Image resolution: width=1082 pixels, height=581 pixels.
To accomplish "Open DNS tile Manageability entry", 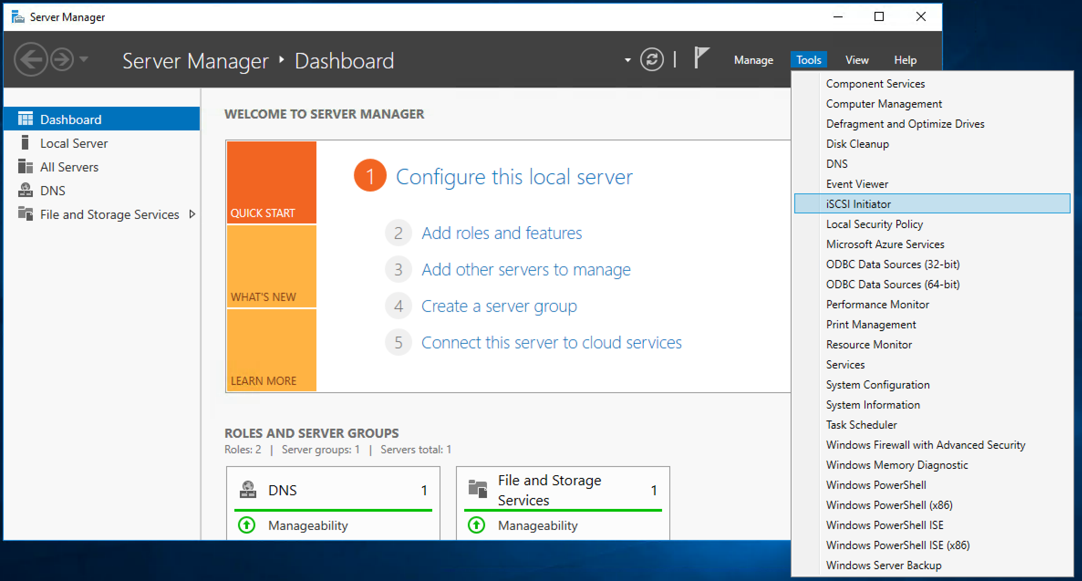I will point(308,525).
